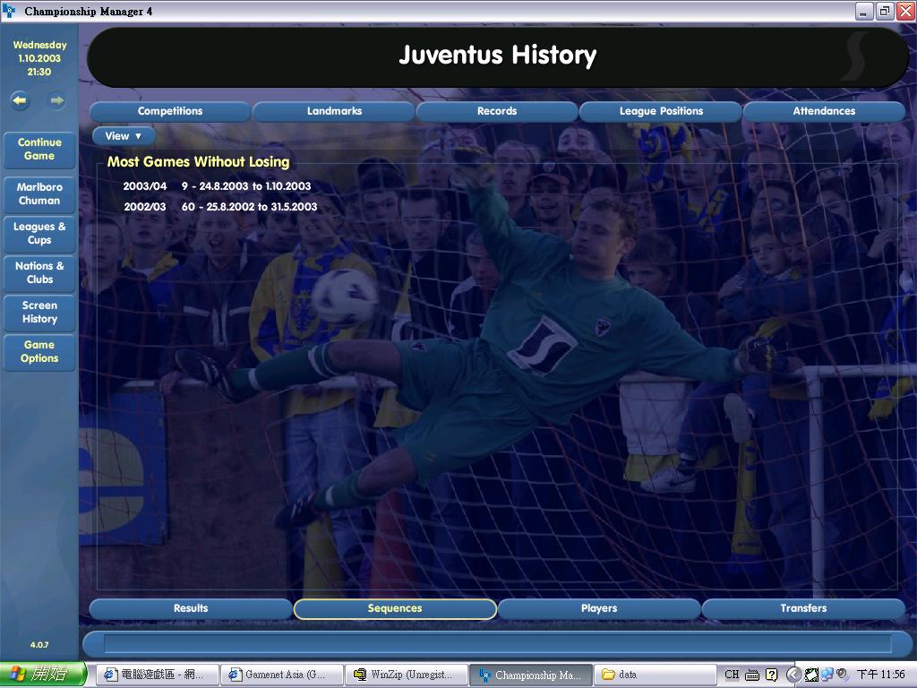Open the Transfers tab
Viewport: 917px width, 688px height.
point(803,608)
